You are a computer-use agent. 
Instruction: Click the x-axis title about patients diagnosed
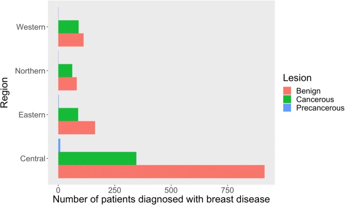point(161,199)
